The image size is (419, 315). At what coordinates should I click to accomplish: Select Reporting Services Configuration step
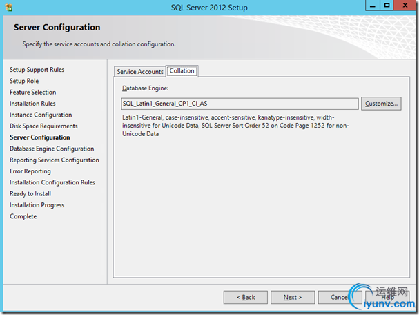click(55, 160)
